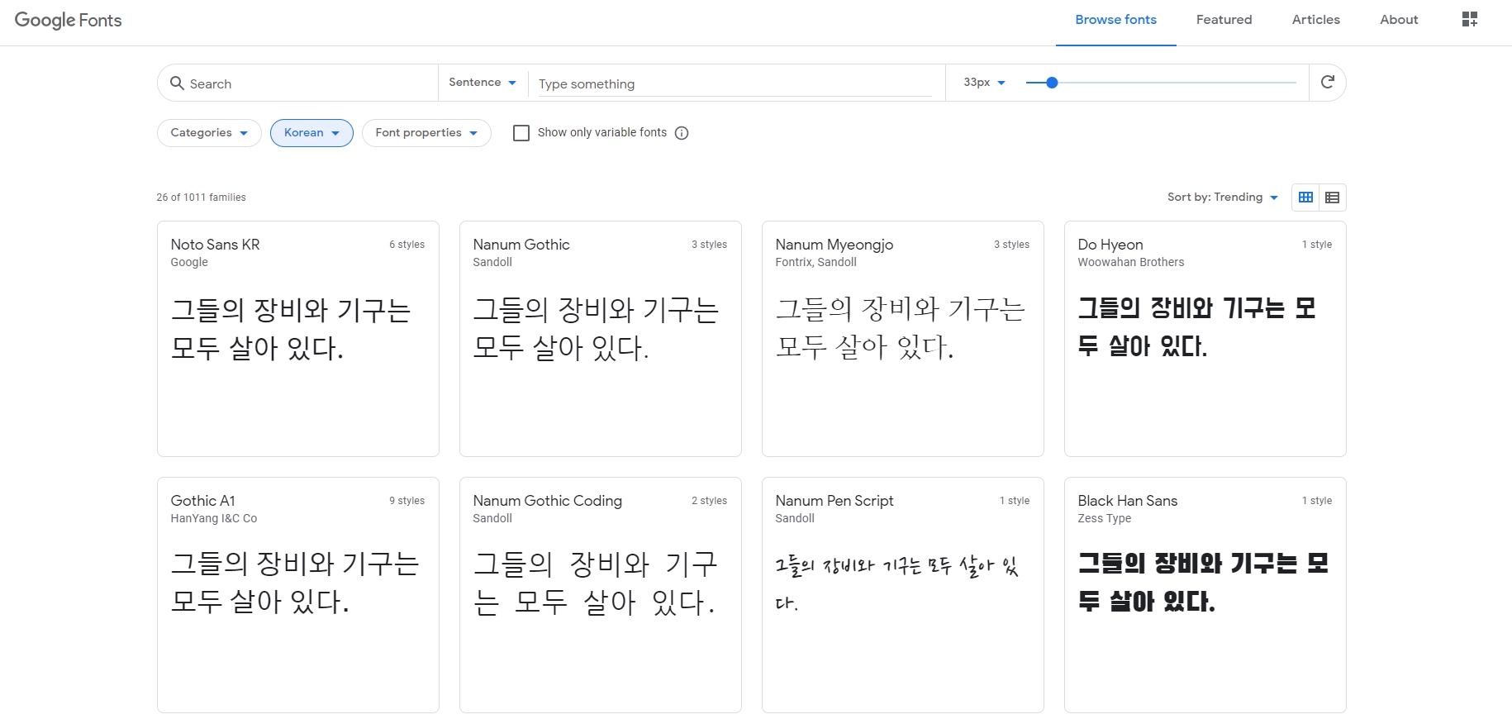The height and width of the screenshot is (719, 1512).
Task: Click '1 style' on Do Hyeon
Action: tap(1317, 245)
